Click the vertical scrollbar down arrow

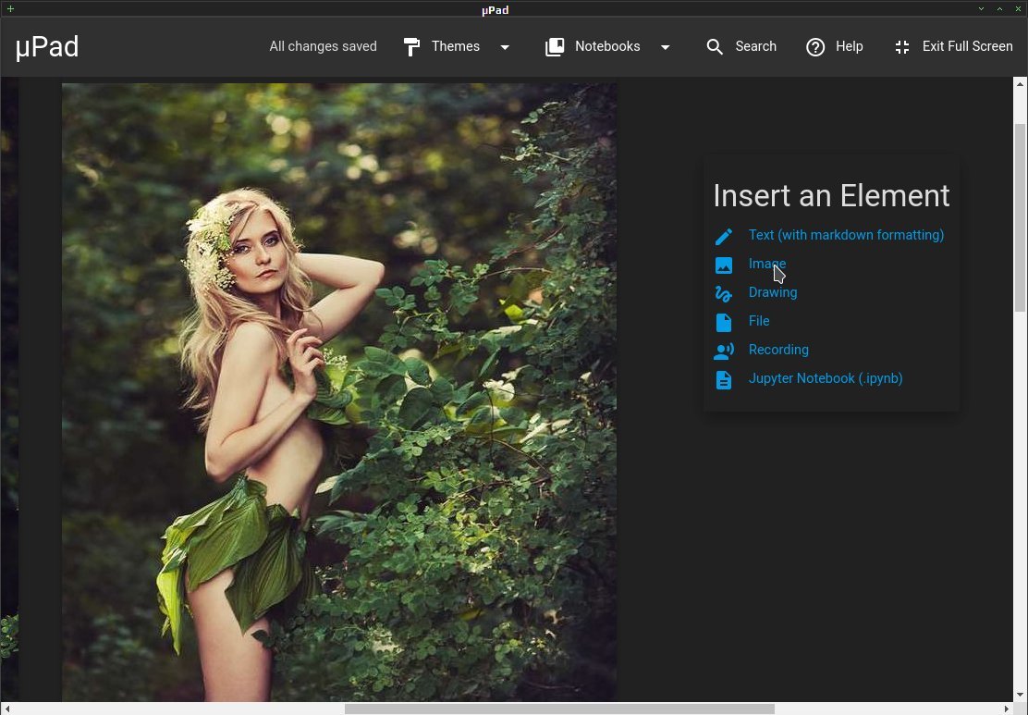pyautogui.click(x=1020, y=695)
